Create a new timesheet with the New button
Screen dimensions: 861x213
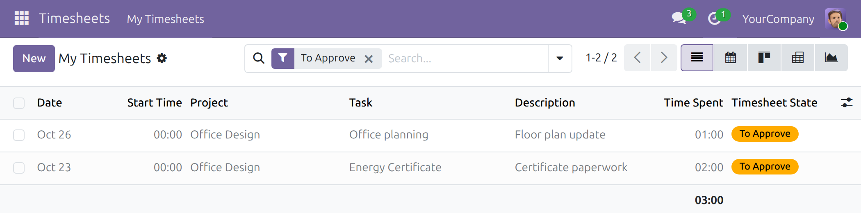(x=34, y=59)
